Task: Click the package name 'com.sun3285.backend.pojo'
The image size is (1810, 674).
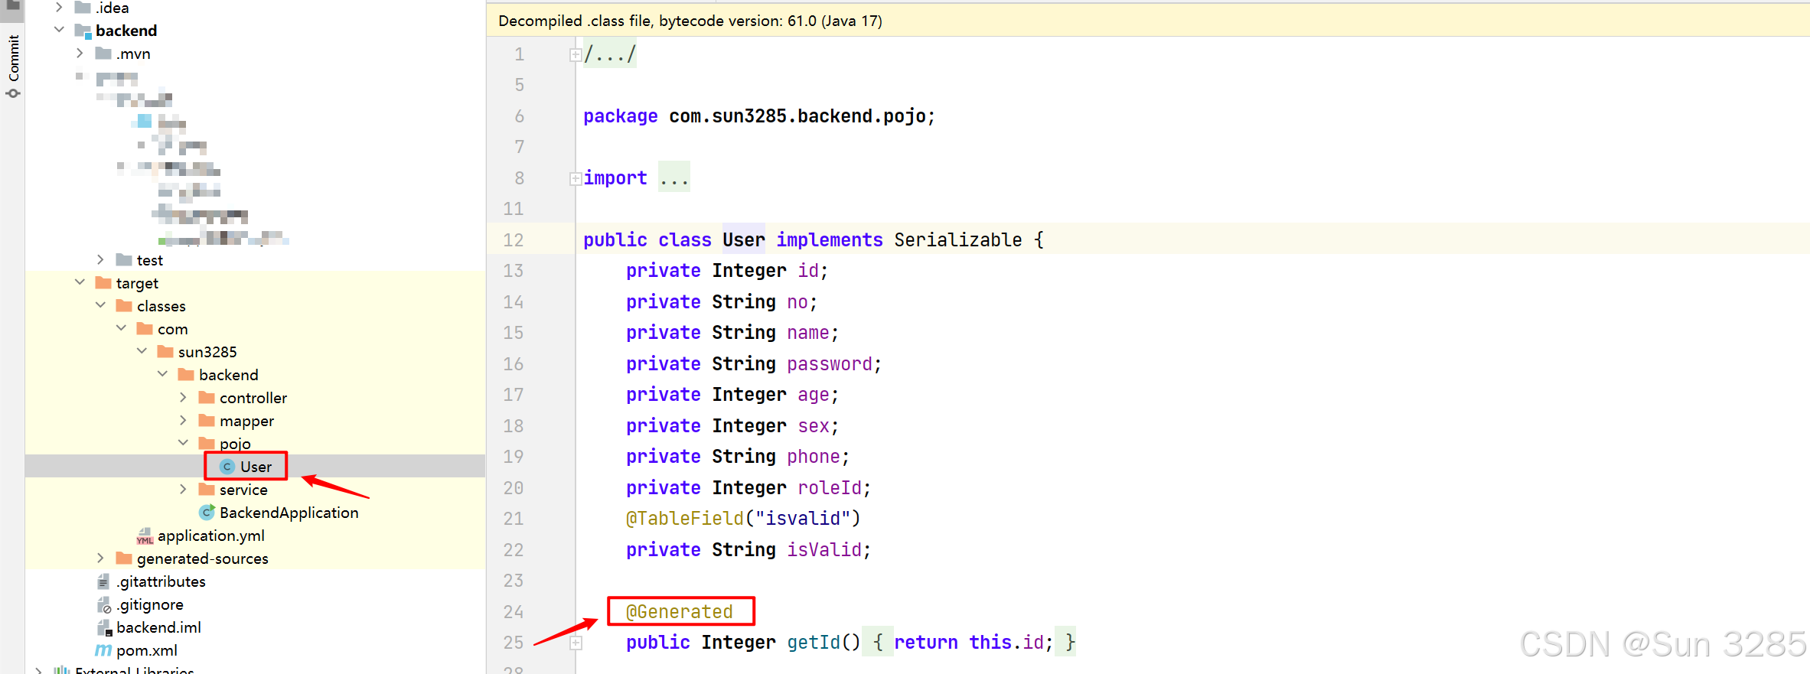Action: click(x=797, y=116)
